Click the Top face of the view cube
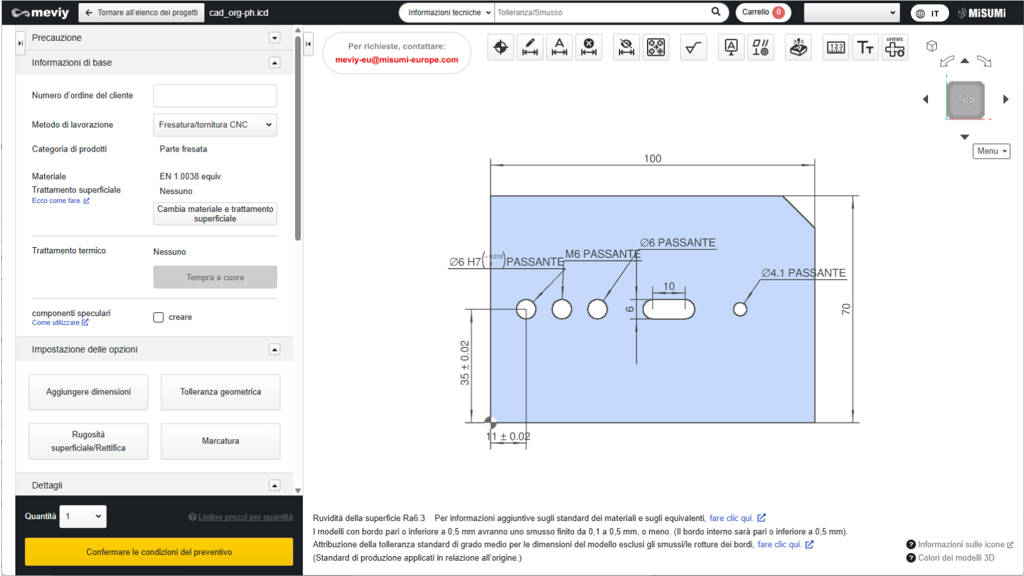The width and height of the screenshot is (1024, 576). [965, 99]
